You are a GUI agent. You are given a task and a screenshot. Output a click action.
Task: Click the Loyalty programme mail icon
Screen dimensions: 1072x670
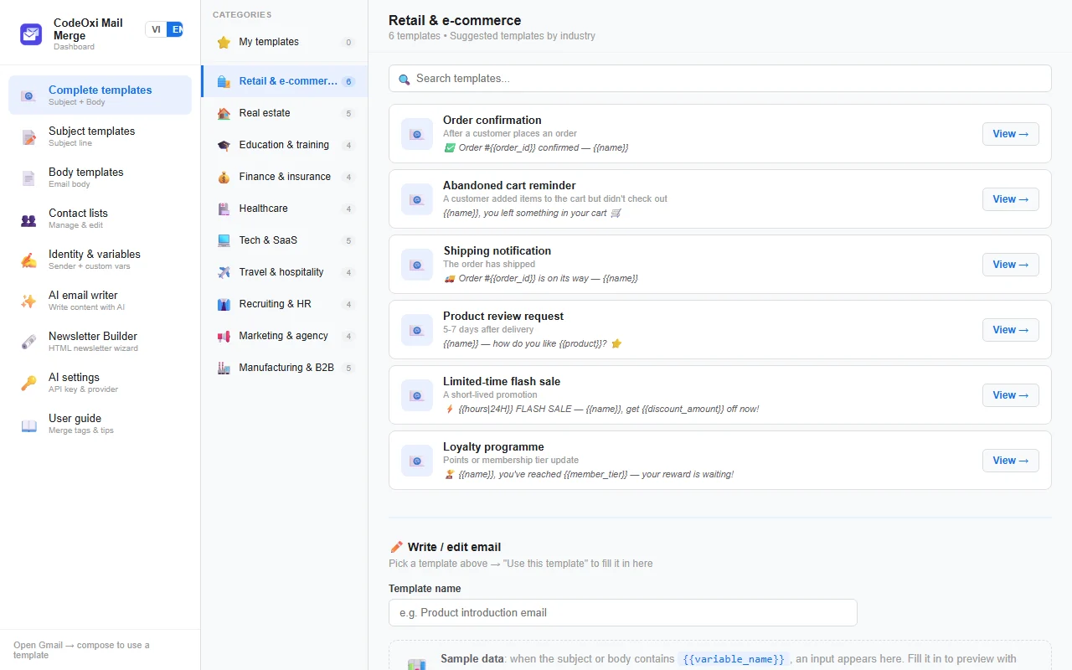point(417,461)
